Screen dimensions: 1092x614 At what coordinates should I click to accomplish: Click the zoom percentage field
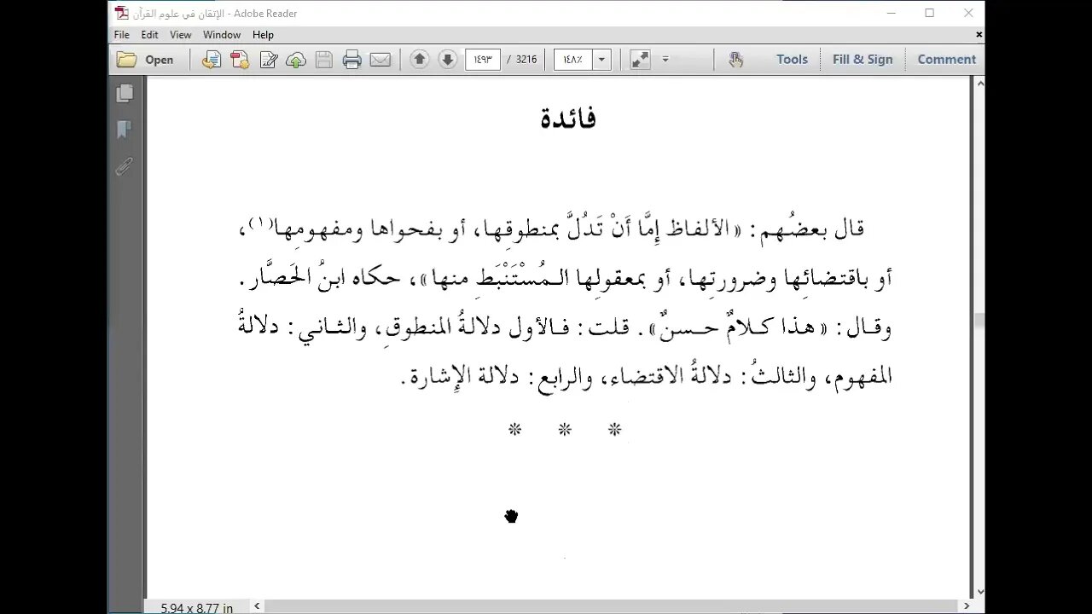[x=573, y=60]
